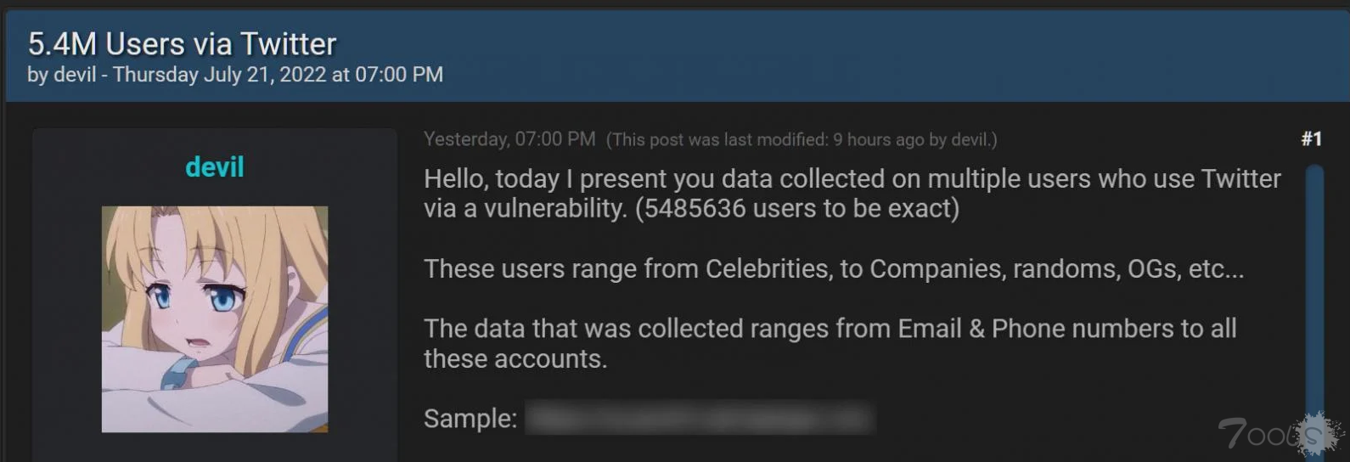Screen dimensions: 1350x462
Task: Open the blurred sample link
Action: 699,418
